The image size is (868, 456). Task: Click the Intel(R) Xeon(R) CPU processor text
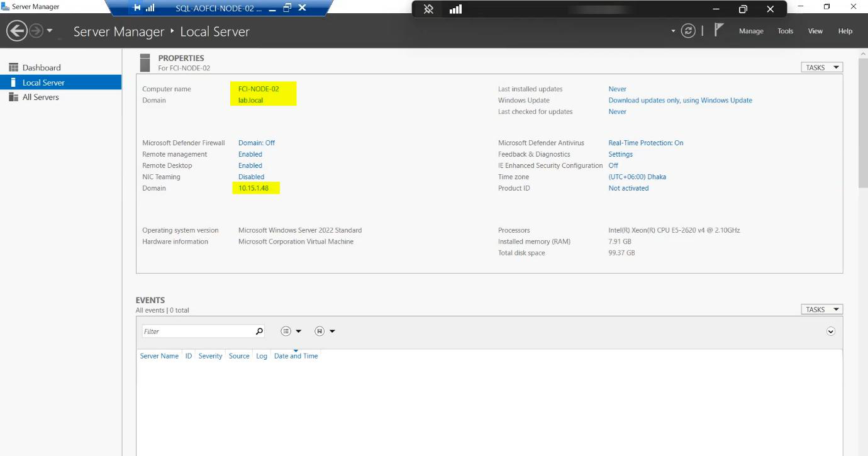[x=674, y=230]
